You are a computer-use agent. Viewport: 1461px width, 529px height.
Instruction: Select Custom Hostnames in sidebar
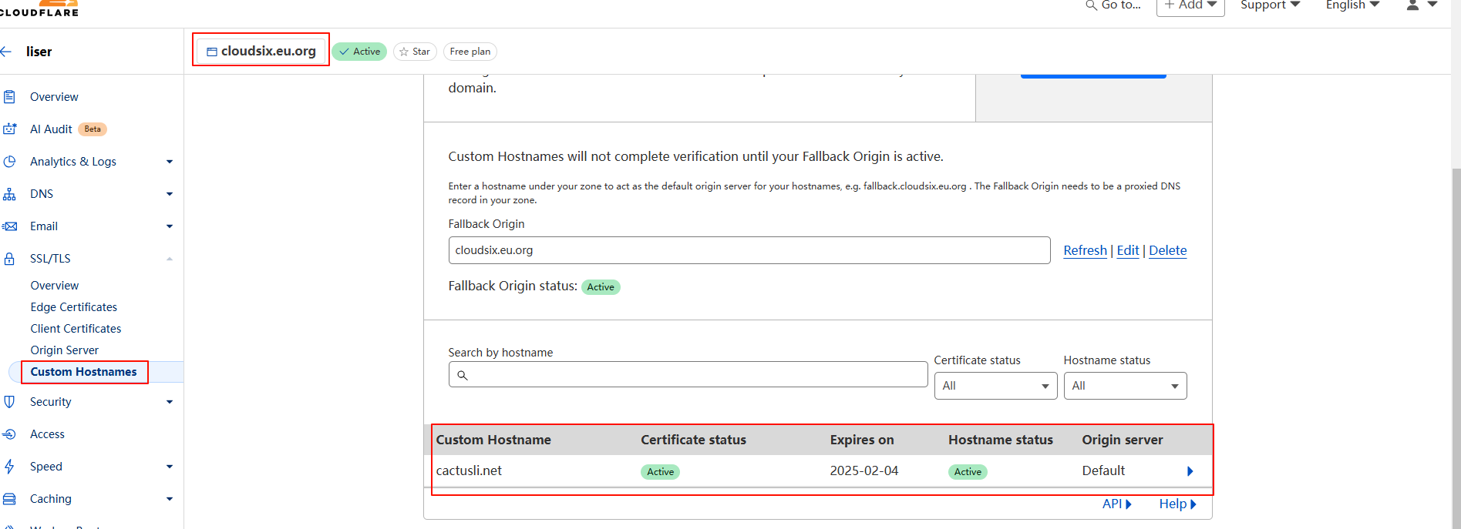84,372
